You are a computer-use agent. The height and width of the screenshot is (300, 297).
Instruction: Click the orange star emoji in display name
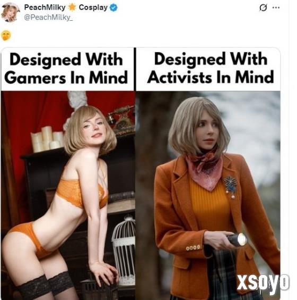coord(72,7)
